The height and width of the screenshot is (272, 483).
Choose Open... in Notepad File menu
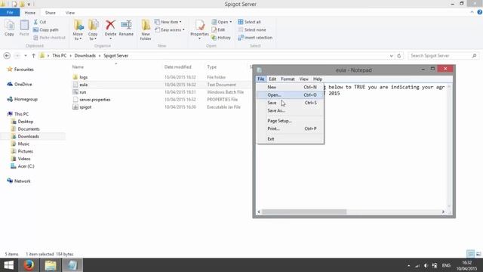(x=290, y=95)
